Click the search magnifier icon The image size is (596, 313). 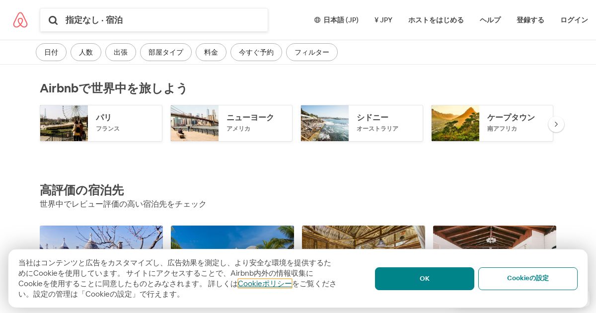point(53,20)
